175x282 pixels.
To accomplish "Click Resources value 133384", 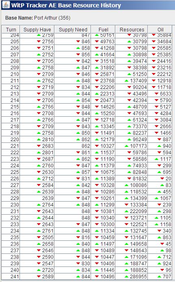I will (x=138, y=205).
